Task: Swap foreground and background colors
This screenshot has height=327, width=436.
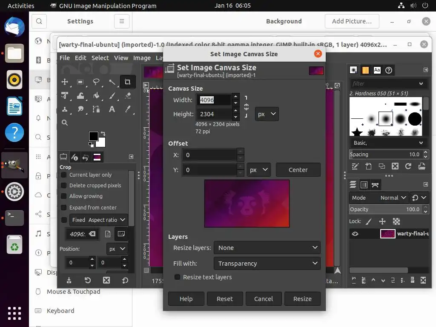Action: pos(103,133)
